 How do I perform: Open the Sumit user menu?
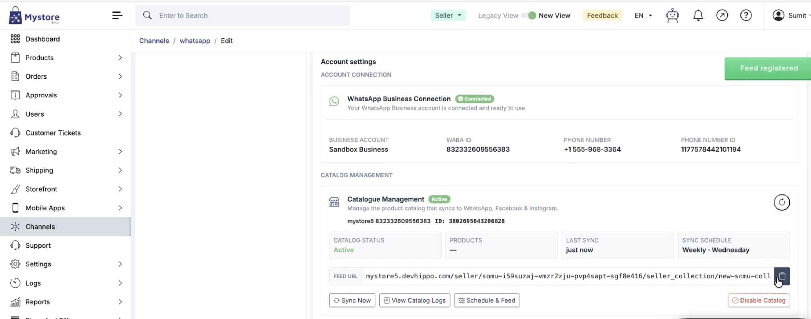click(x=791, y=15)
